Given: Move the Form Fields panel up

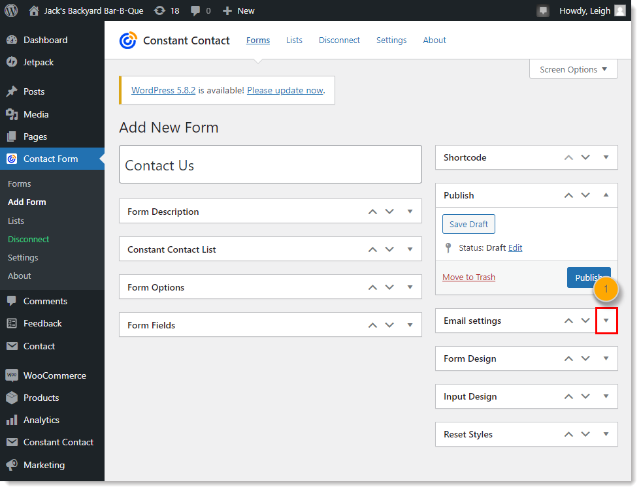Looking at the screenshot, I should (372, 326).
